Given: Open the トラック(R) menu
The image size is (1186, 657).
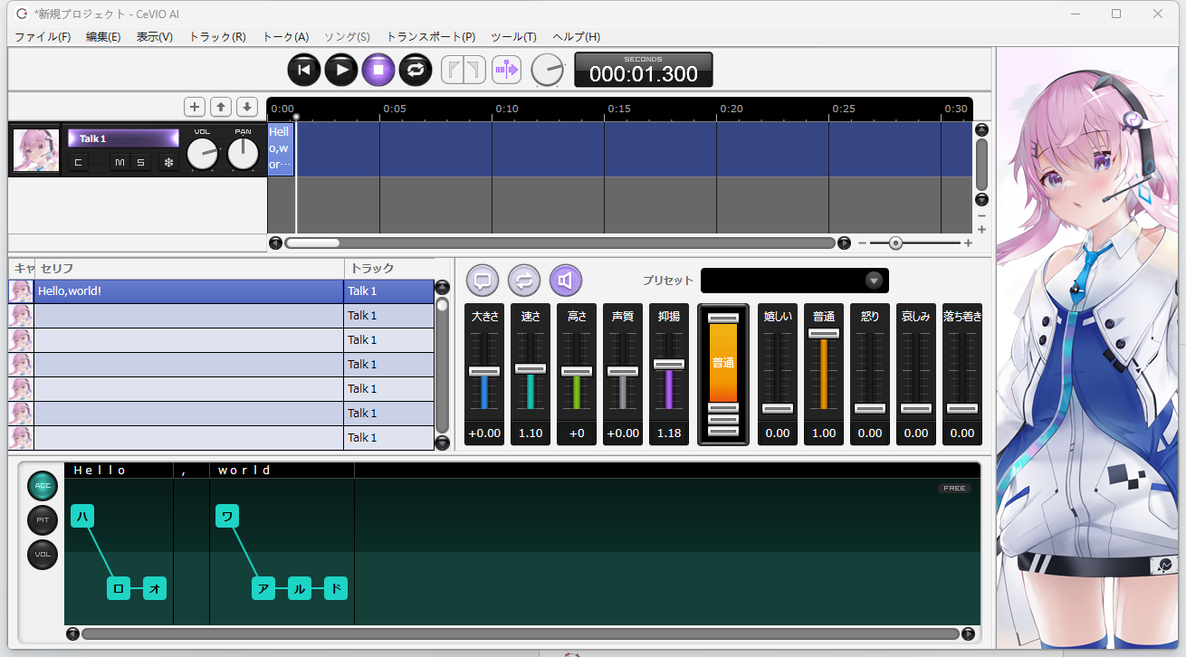Looking at the screenshot, I should (x=216, y=37).
